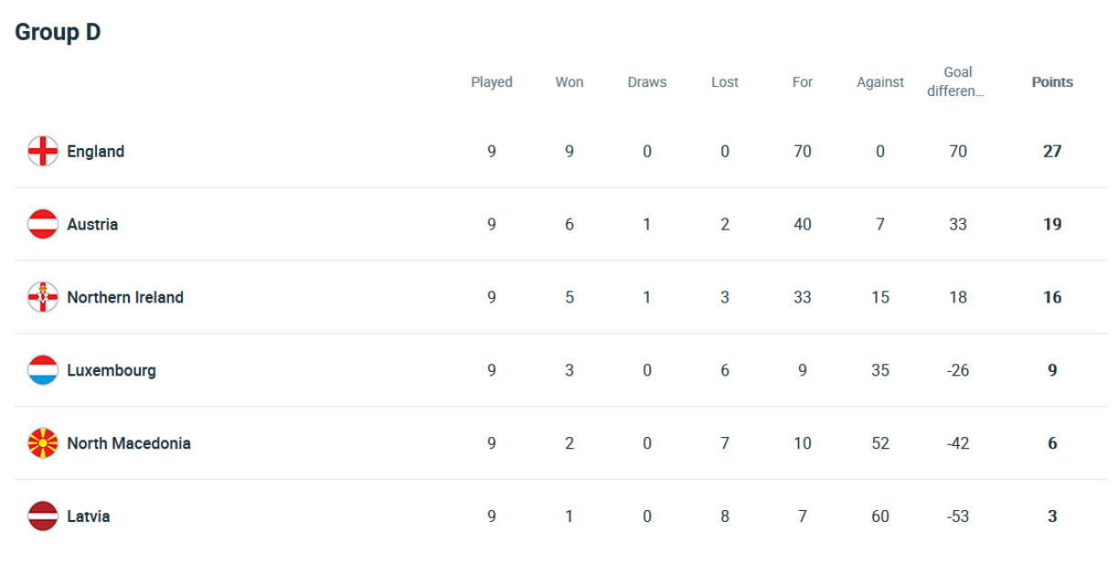1118x574 pixels.
Task: Select the North Macedonia team name
Action: tap(129, 443)
